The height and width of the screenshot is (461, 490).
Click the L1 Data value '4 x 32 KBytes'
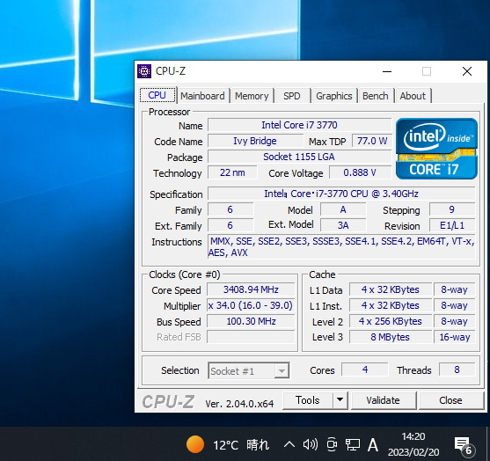point(391,289)
